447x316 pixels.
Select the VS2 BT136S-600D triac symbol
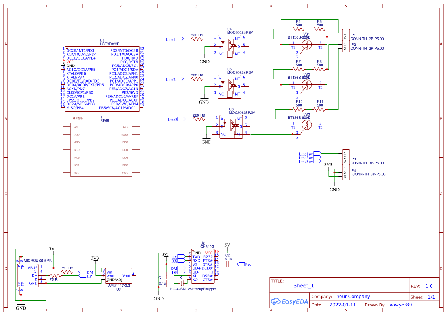[x=306, y=84]
